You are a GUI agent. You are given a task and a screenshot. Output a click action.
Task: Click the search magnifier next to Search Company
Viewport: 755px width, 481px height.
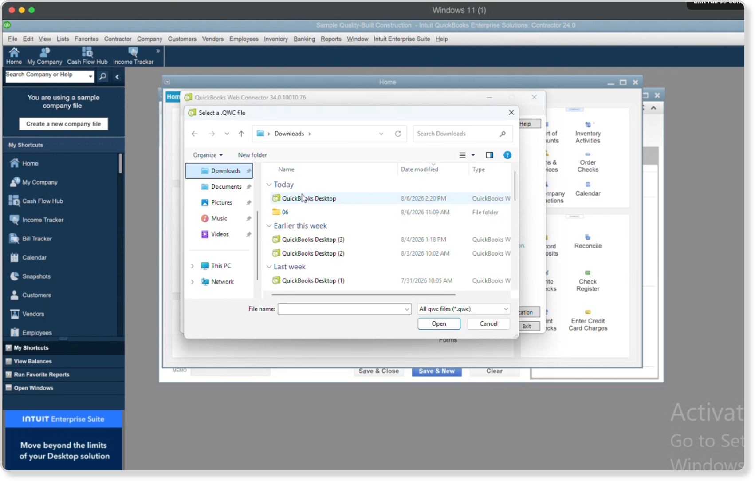(x=103, y=76)
